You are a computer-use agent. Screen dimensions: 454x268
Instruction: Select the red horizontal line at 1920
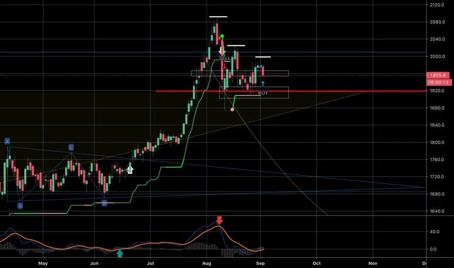point(291,91)
